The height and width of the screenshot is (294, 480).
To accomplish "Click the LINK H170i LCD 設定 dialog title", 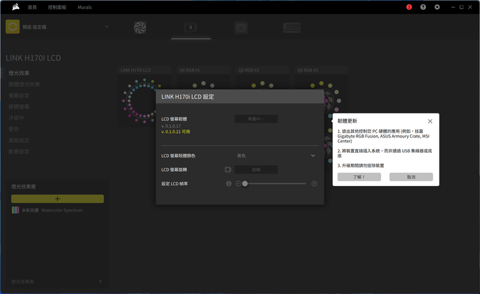I will 188,96.
